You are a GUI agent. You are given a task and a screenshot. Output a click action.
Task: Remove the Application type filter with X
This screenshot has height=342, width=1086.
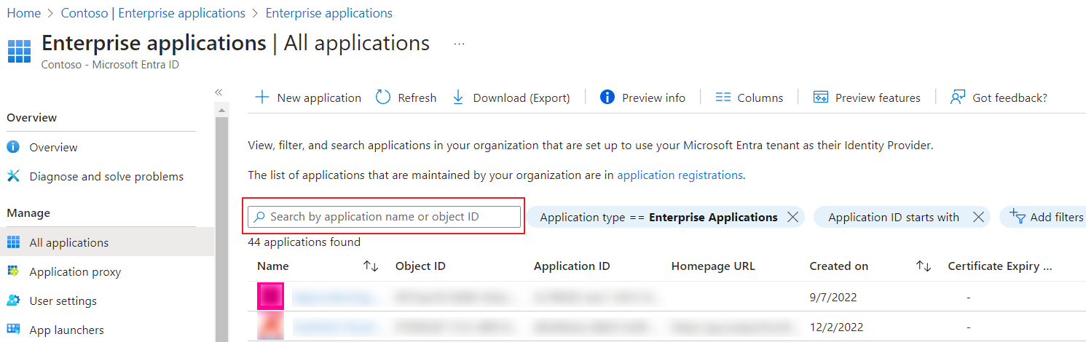click(793, 217)
